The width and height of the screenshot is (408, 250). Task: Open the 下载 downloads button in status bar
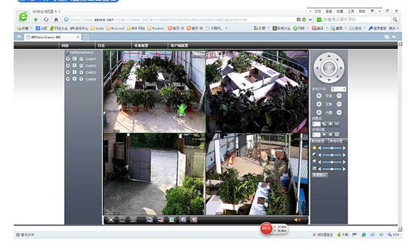[x=343, y=235]
